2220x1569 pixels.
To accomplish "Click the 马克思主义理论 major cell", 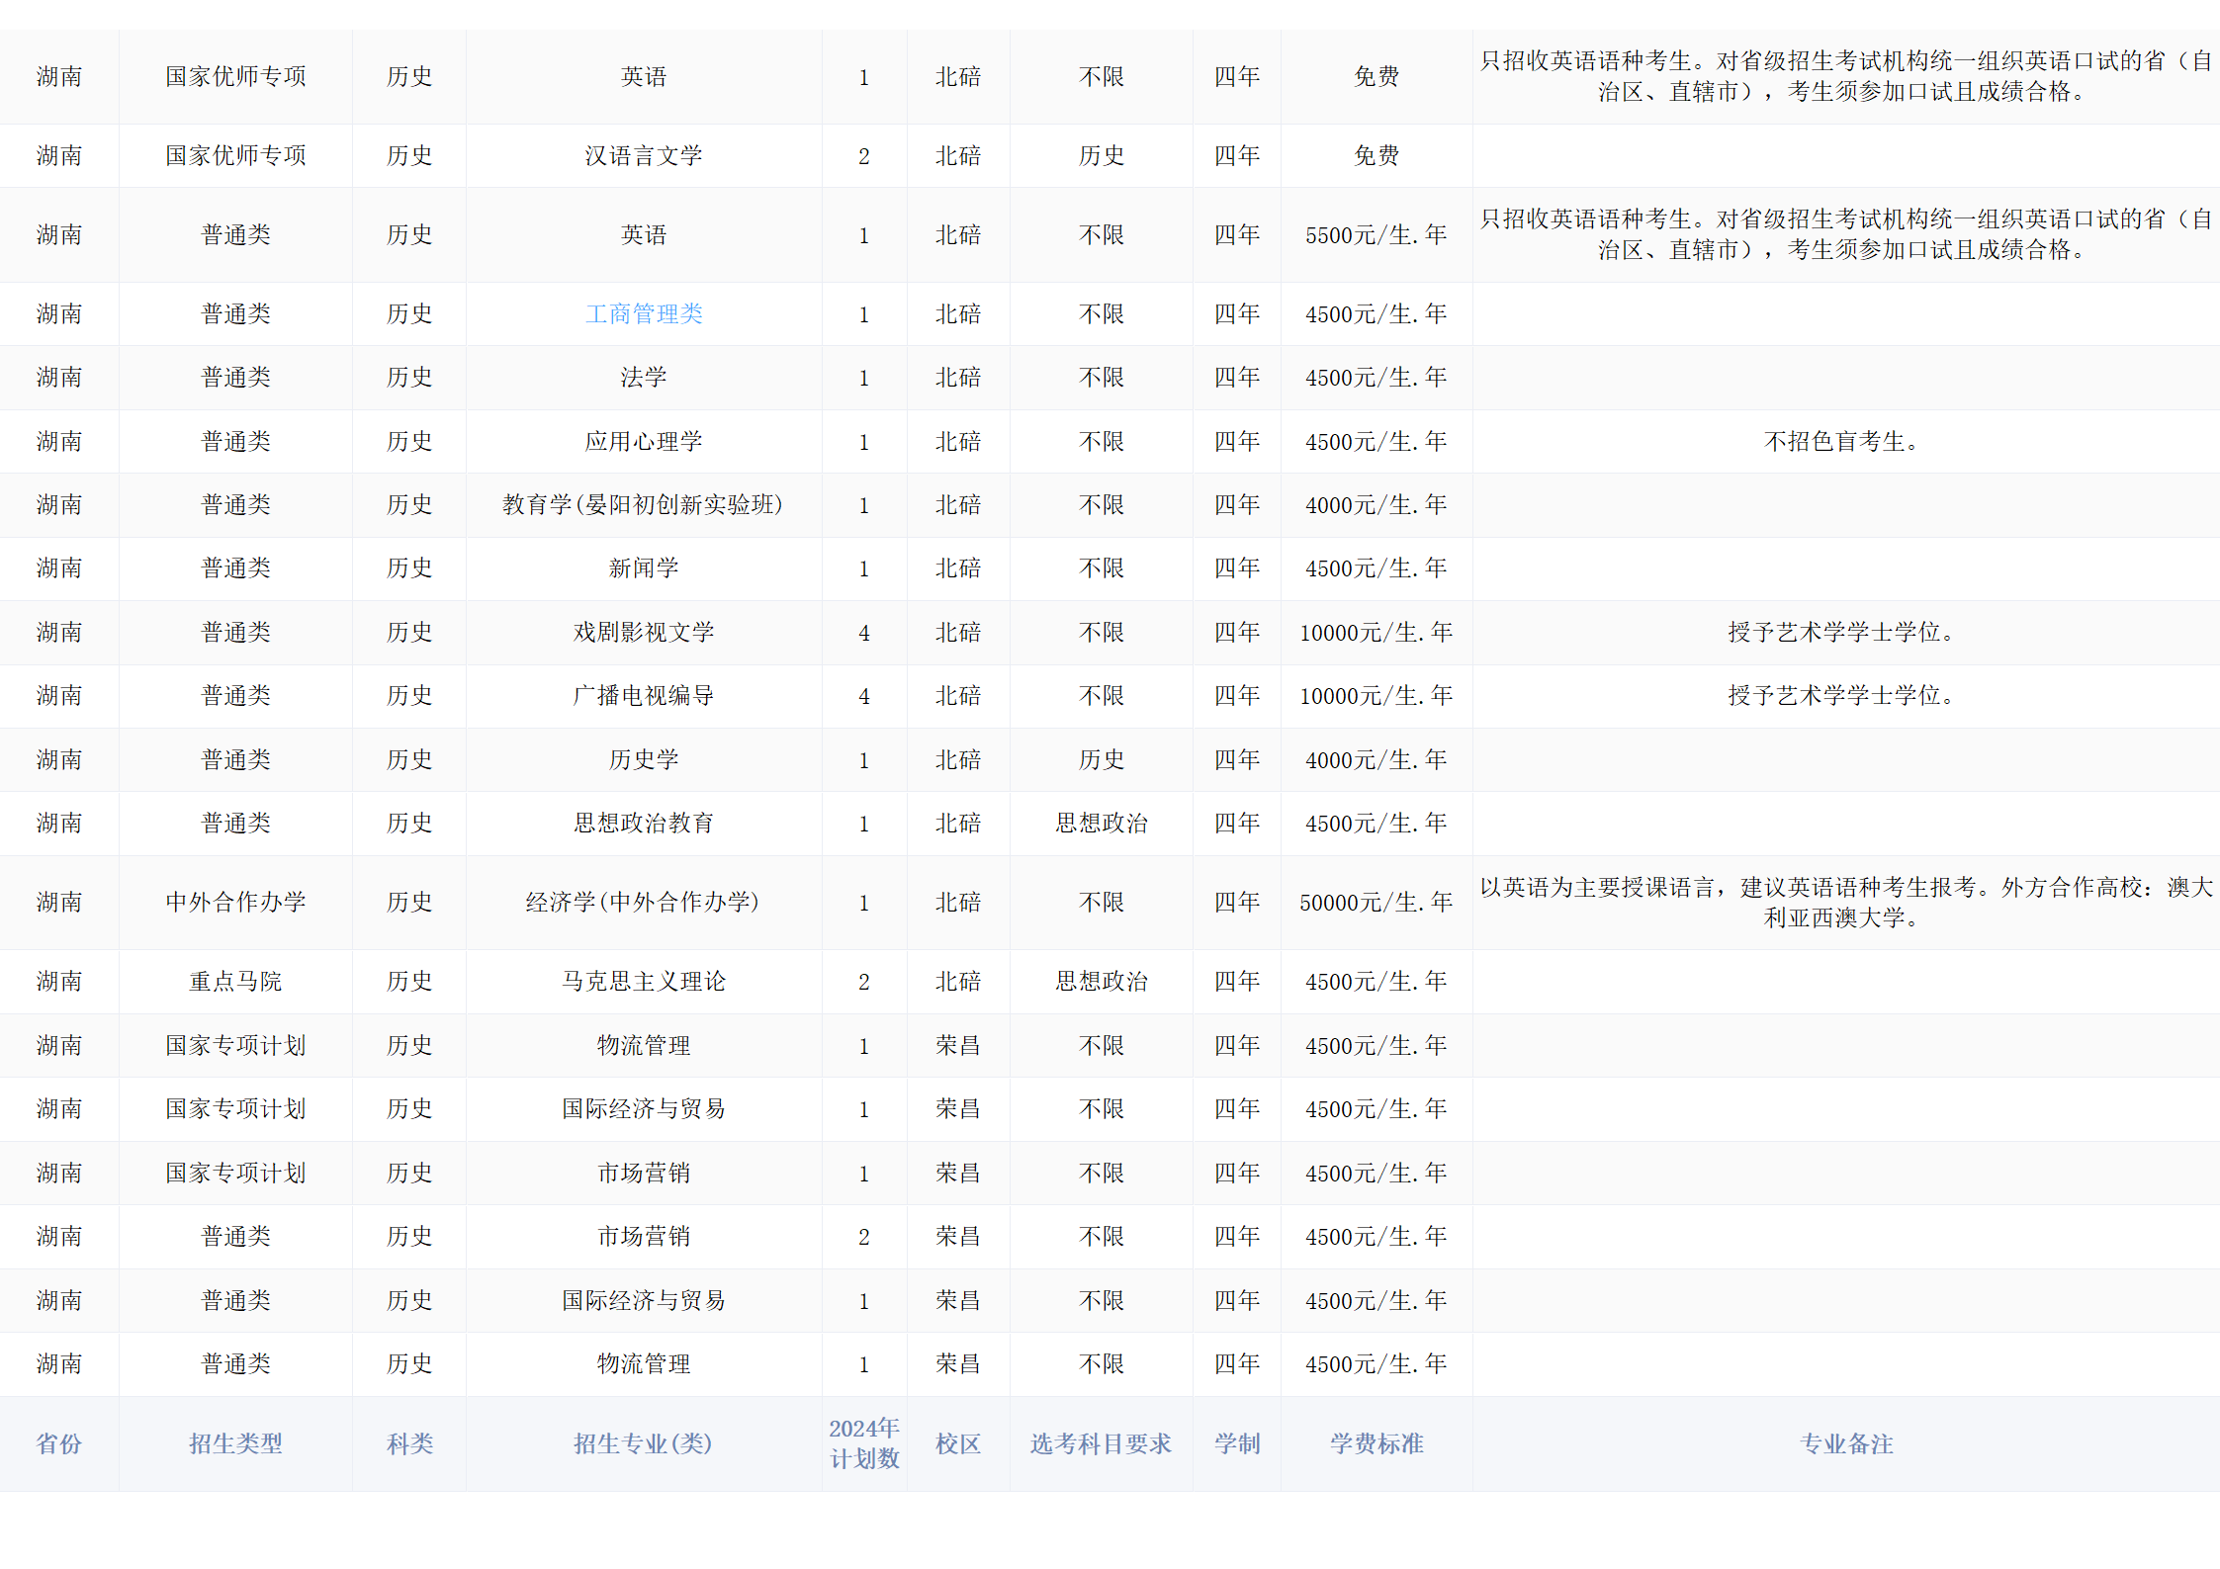I will coord(643,982).
